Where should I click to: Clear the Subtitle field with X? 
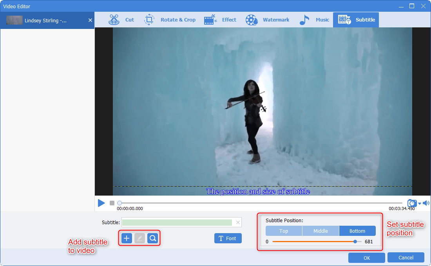point(238,222)
